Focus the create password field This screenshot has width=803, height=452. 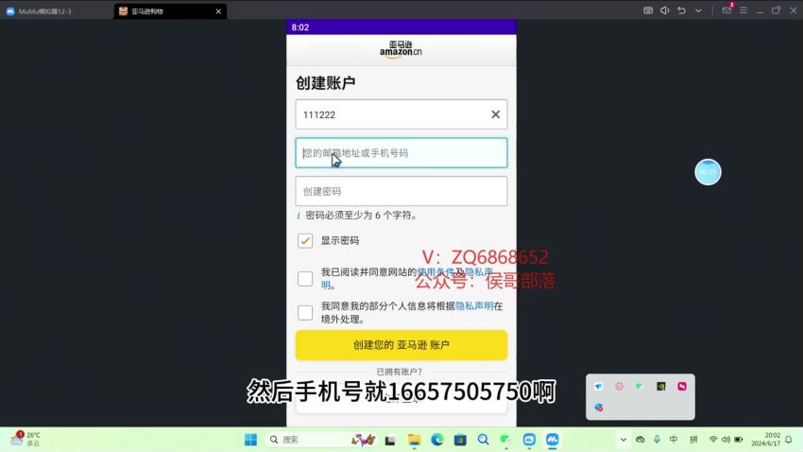[401, 191]
